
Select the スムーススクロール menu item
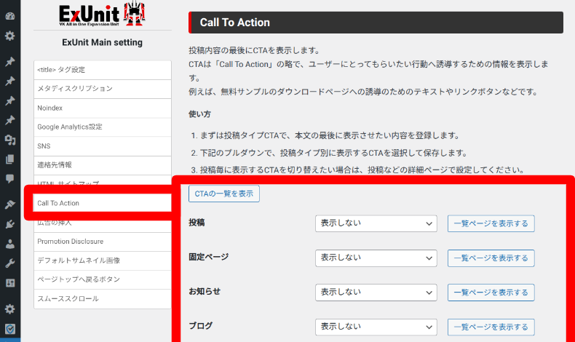tap(103, 298)
